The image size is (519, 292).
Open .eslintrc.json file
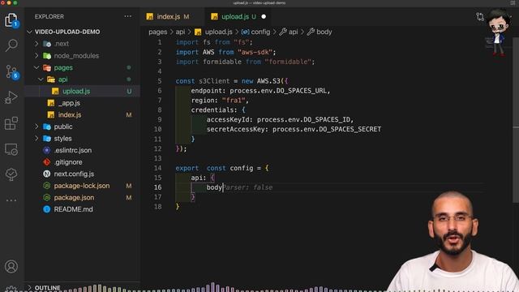[x=73, y=150]
